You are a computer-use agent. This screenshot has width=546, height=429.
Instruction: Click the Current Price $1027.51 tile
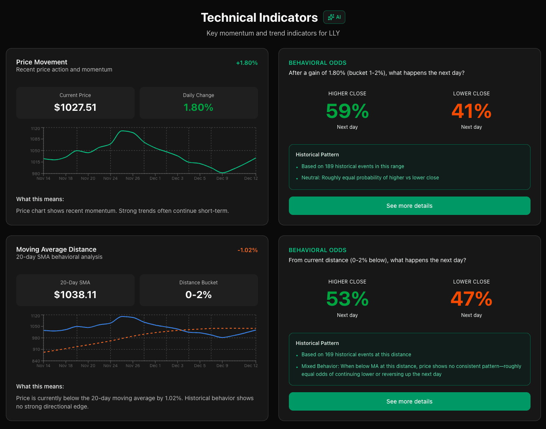(75, 103)
